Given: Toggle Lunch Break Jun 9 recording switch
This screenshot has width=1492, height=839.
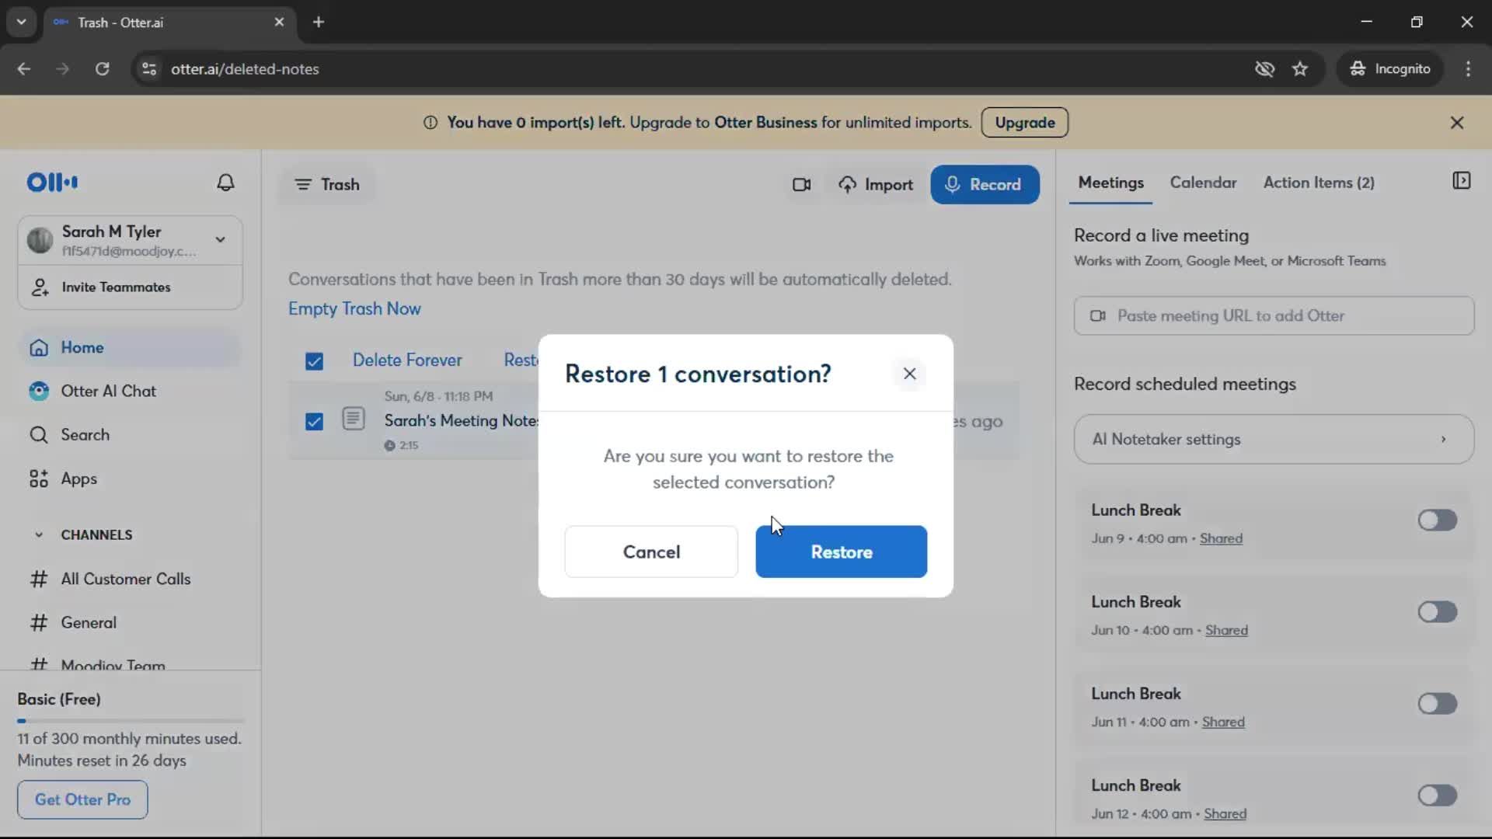Looking at the screenshot, I should coord(1437,520).
